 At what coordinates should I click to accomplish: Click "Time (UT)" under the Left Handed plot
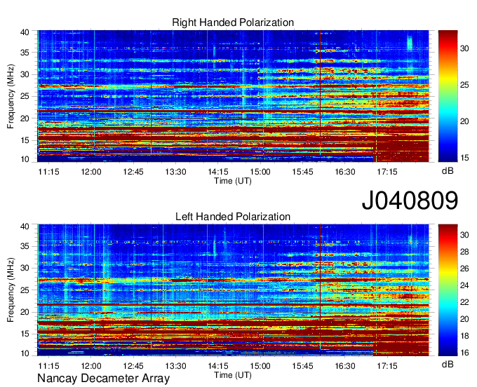coord(233,375)
